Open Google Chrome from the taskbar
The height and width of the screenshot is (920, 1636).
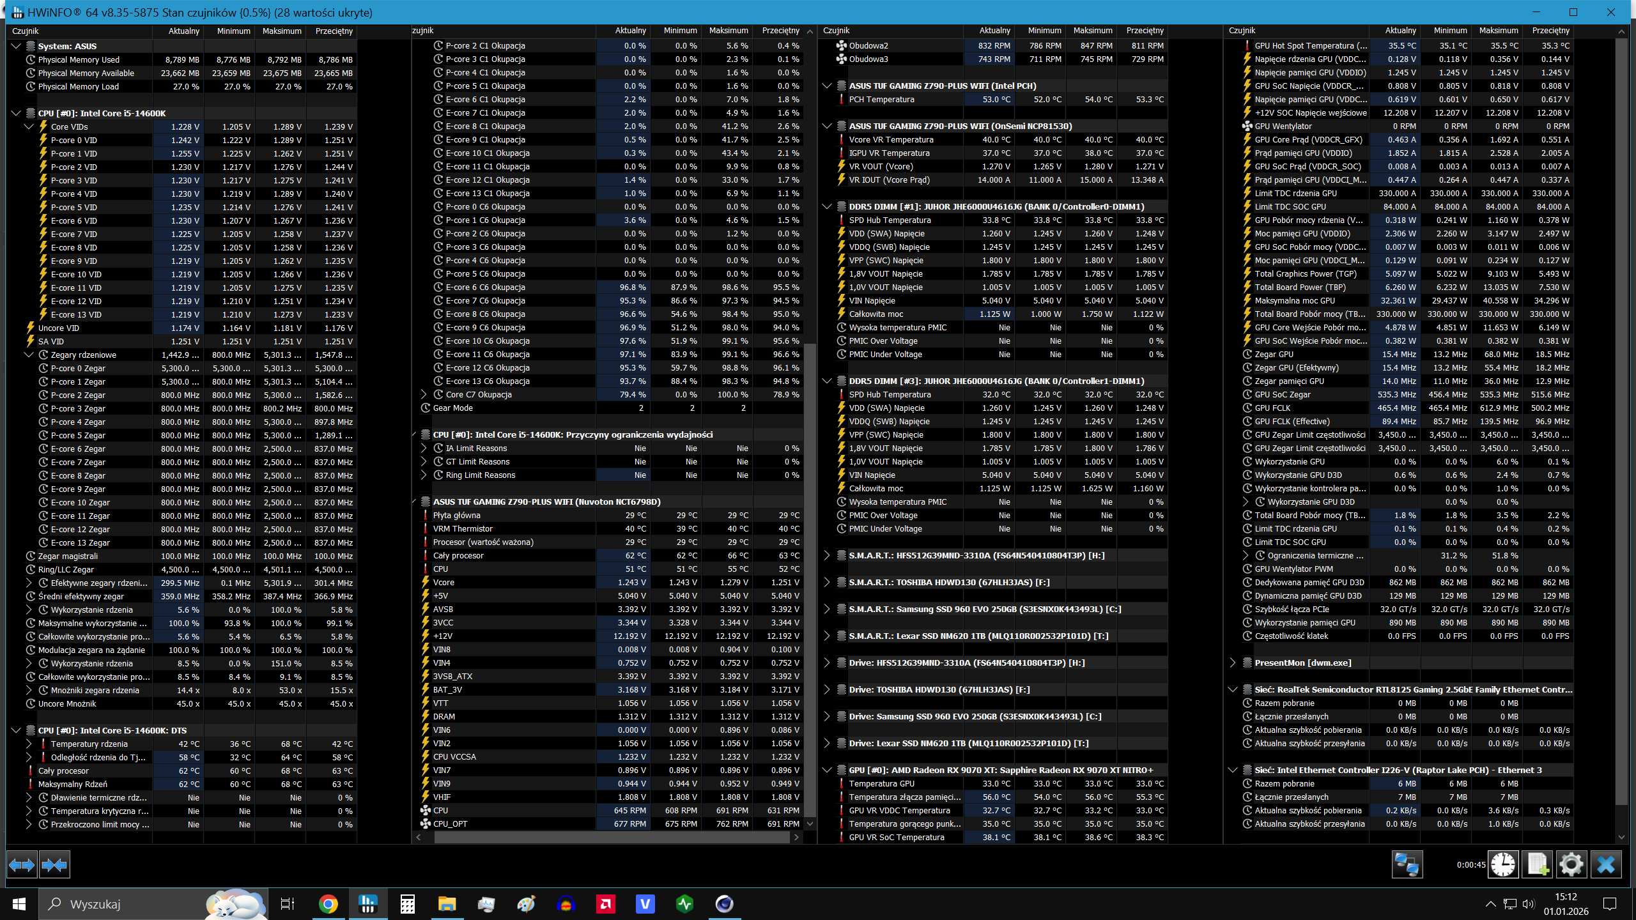point(328,903)
